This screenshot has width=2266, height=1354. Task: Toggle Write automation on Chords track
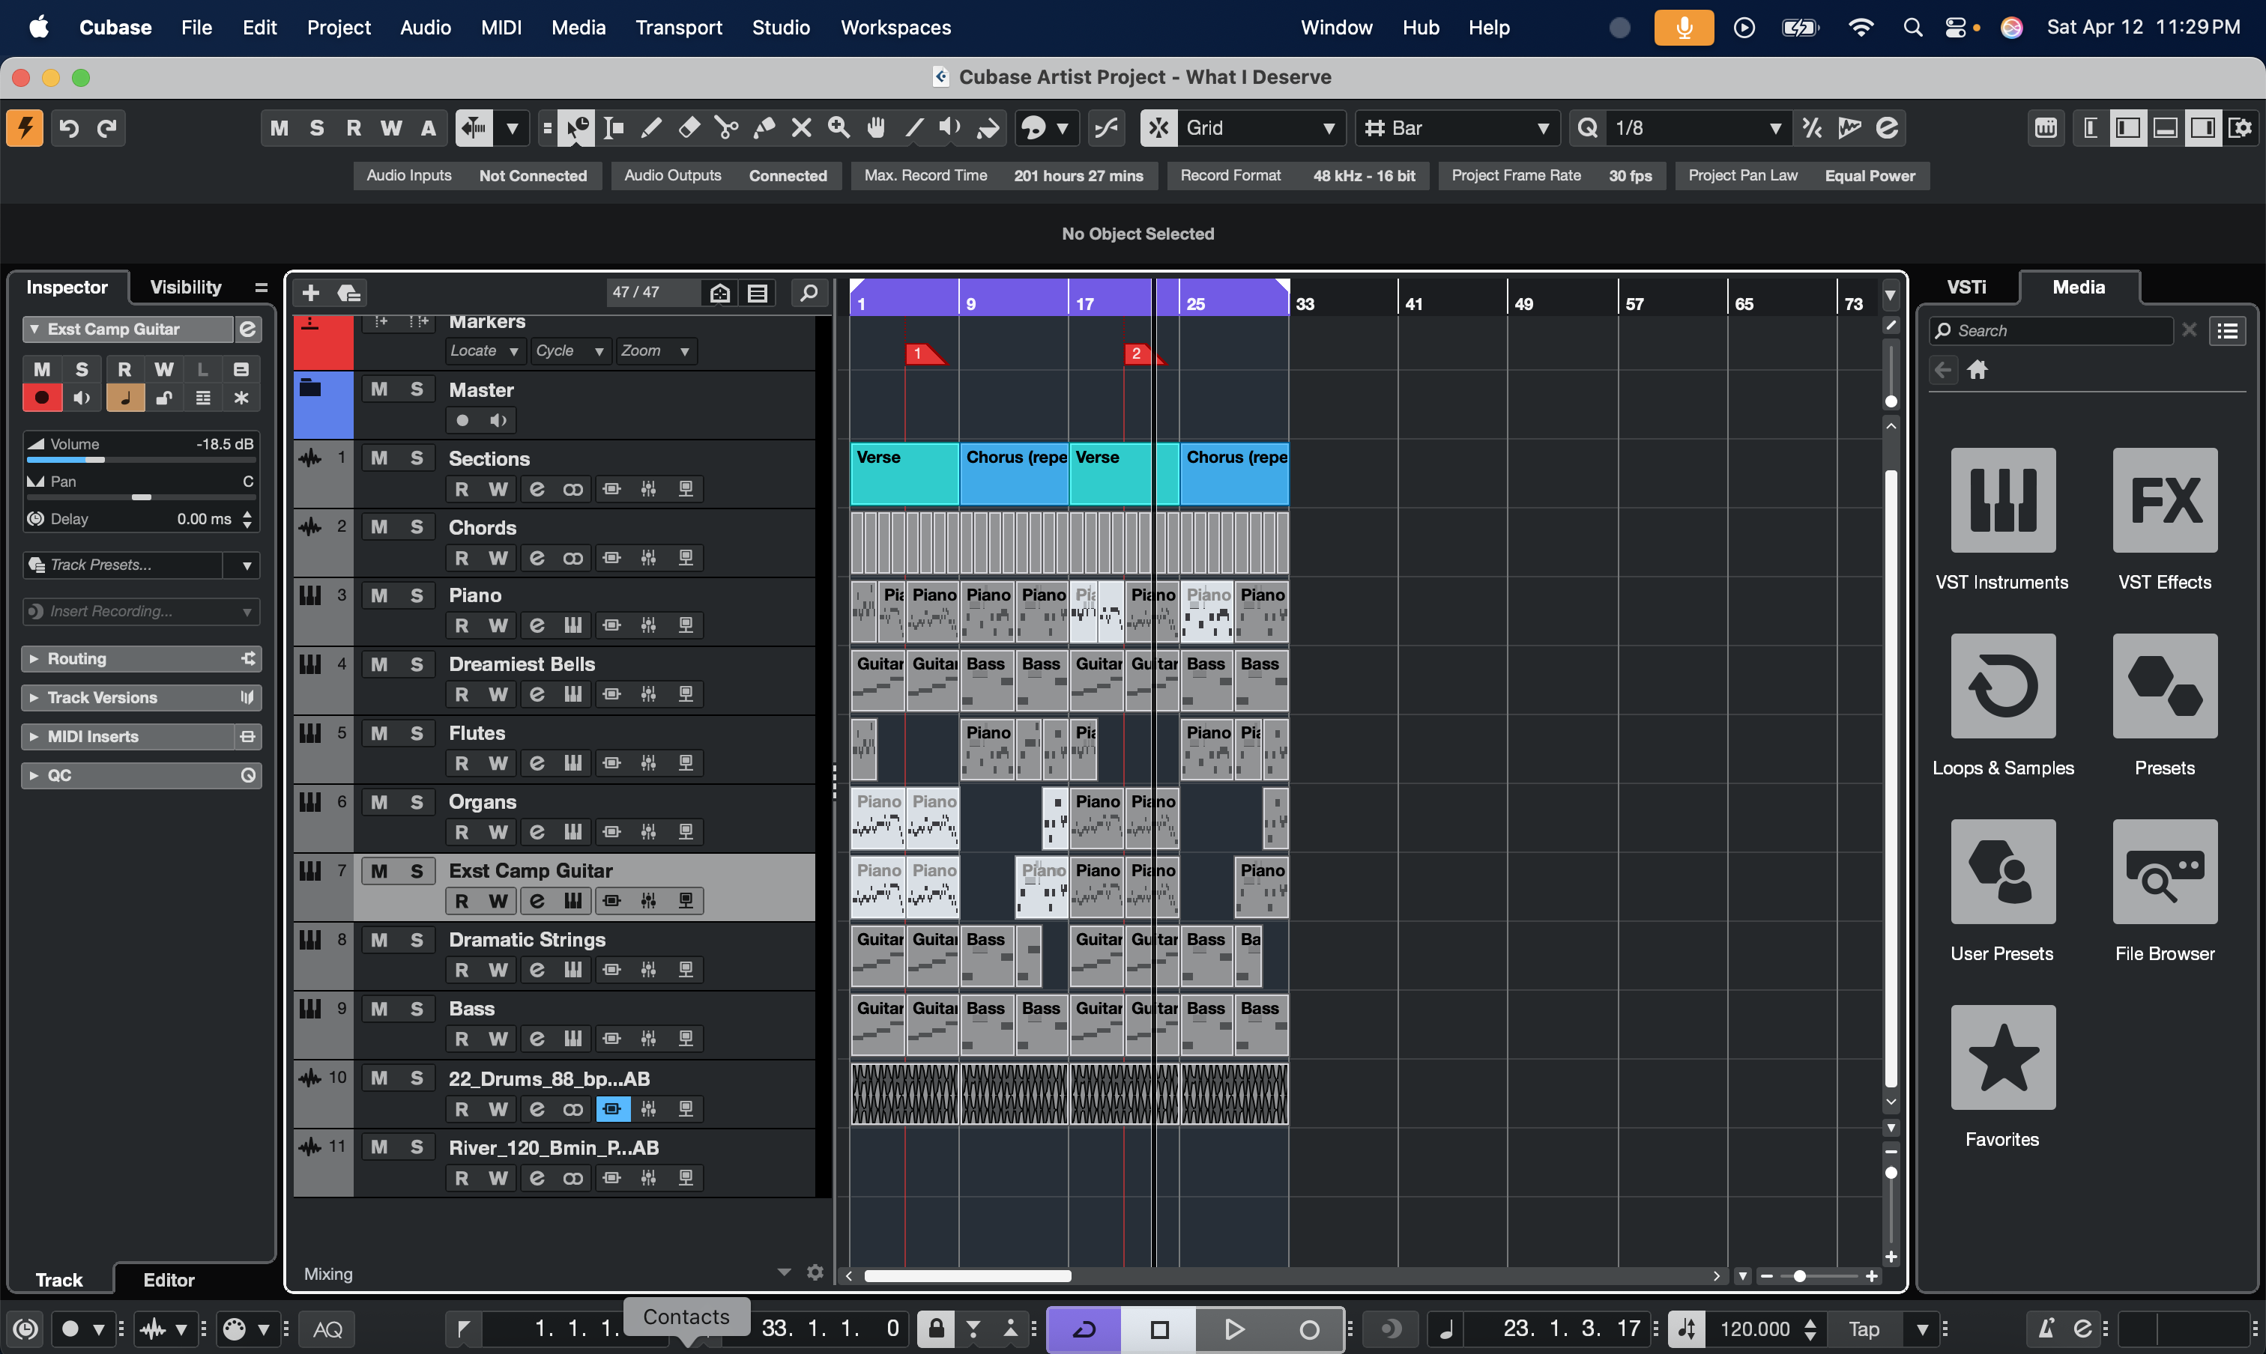click(498, 557)
